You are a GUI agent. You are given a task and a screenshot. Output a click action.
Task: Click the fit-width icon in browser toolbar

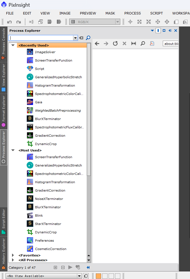pos(134,44)
